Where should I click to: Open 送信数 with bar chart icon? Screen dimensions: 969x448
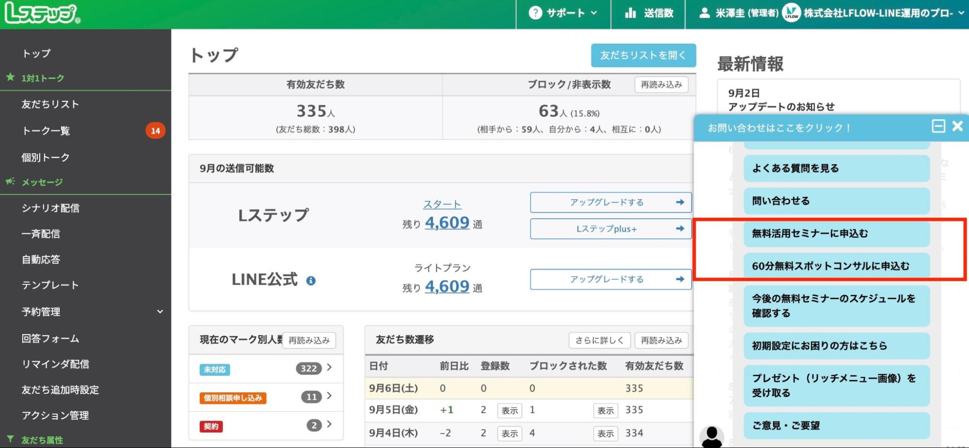pos(649,13)
